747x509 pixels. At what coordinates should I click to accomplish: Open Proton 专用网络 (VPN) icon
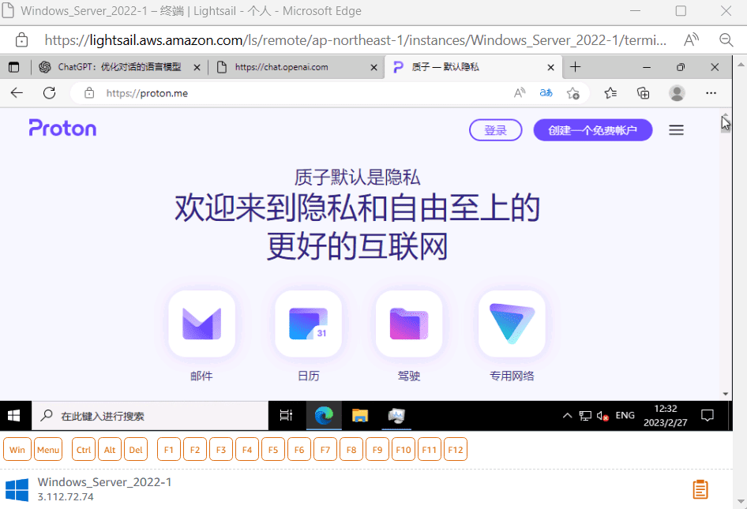point(511,324)
